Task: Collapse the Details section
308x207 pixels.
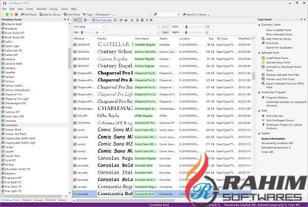Action: 259,134
